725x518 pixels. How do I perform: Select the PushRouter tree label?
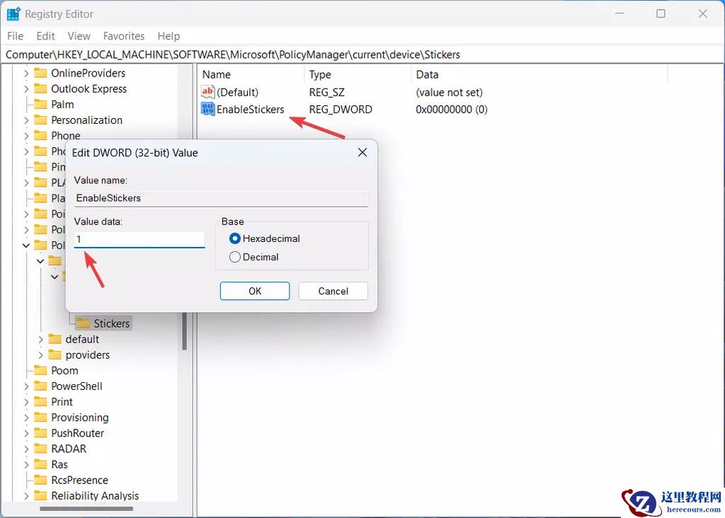pyautogui.click(x=77, y=434)
